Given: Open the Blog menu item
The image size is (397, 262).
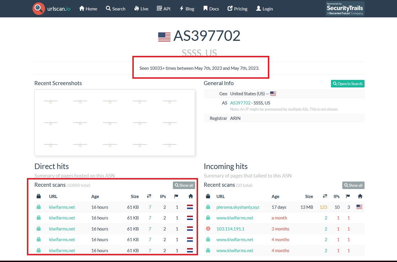Looking at the screenshot, I should coord(187,9).
